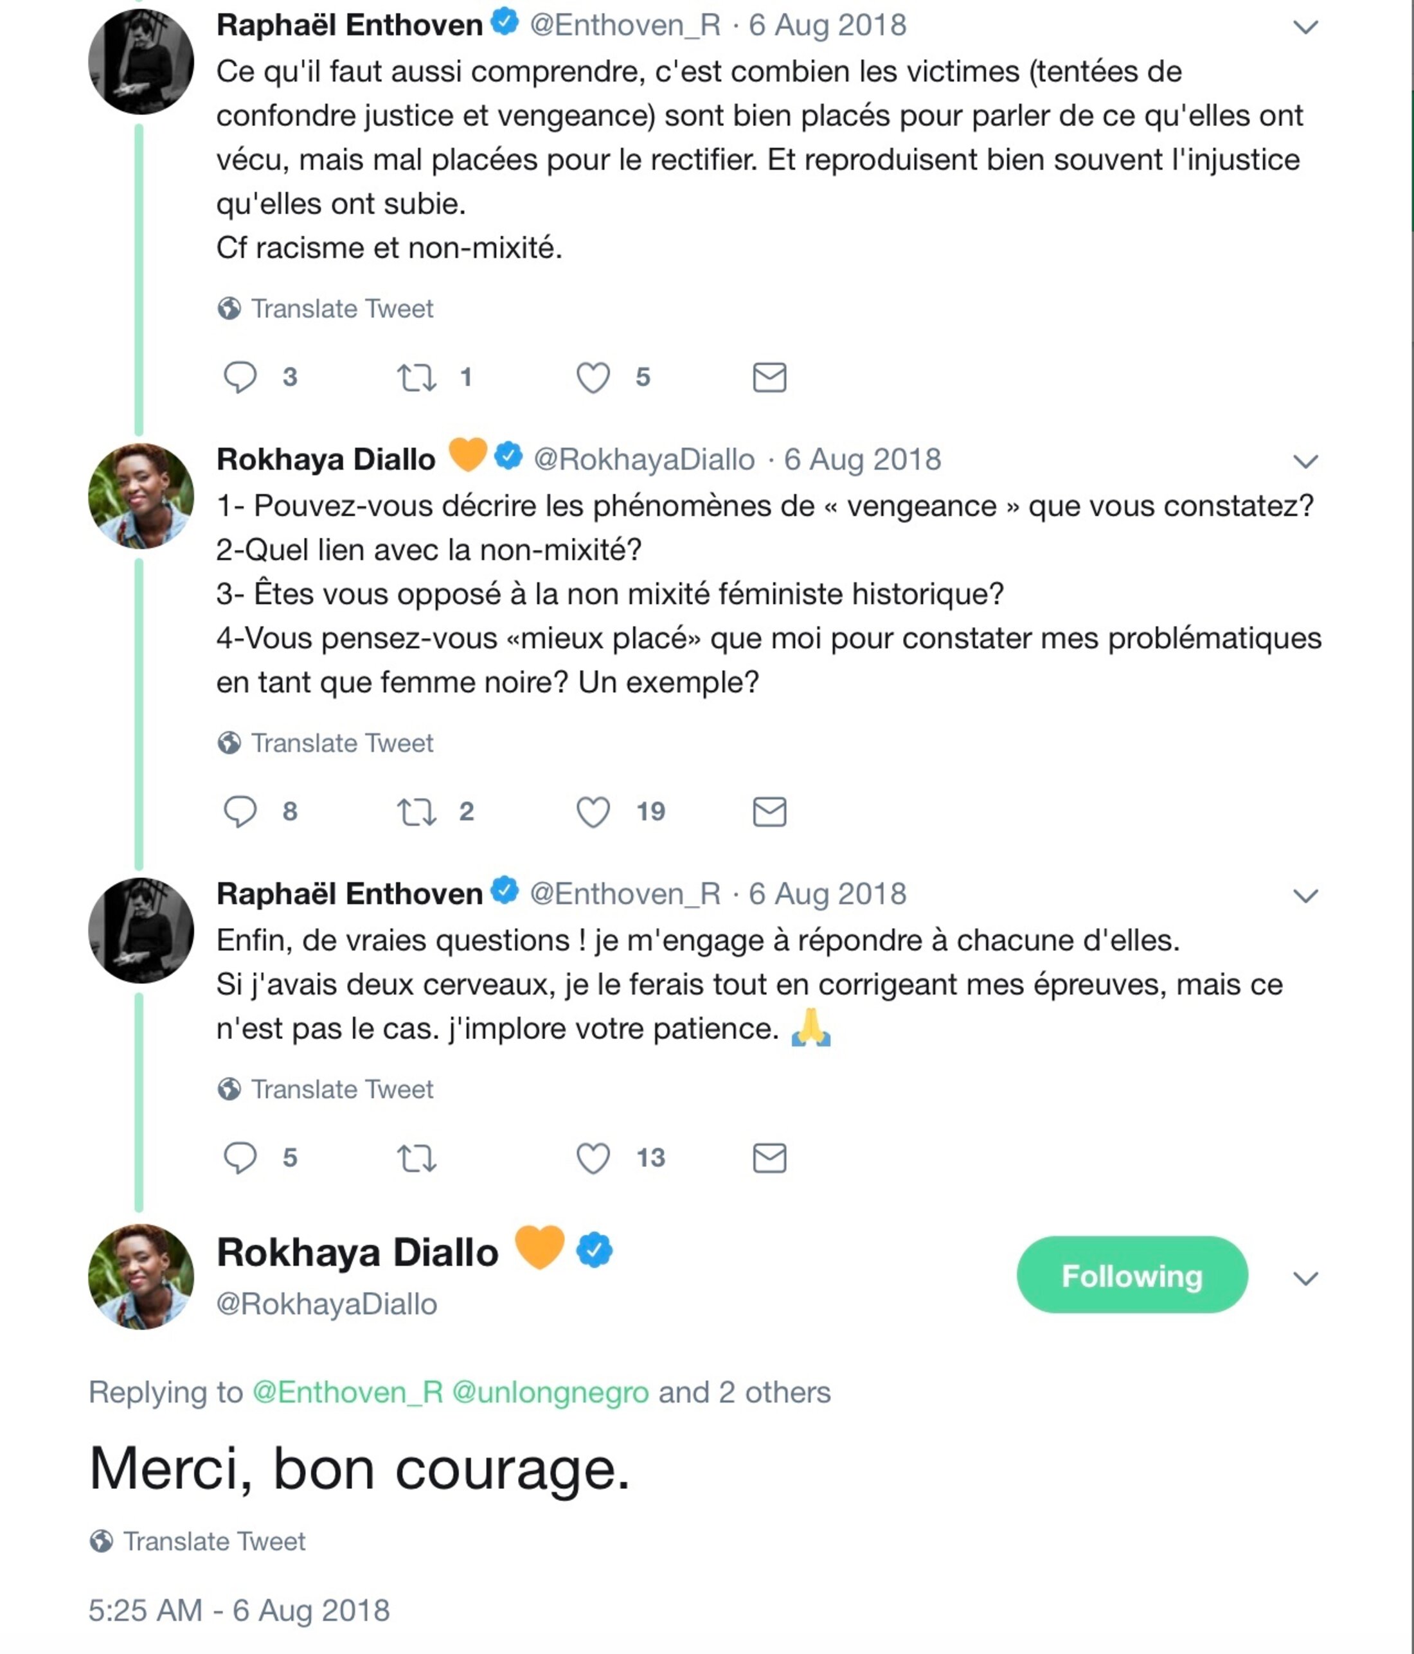This screenshot has height=1654, width=1414.
Task: Open the @Enthoven_R mention in 'Replying to'
Action: 347,1393
